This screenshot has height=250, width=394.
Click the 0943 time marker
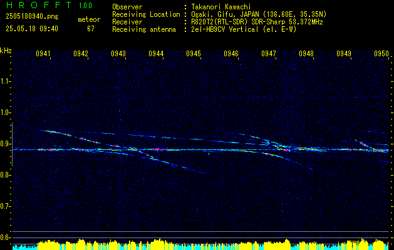pos(118,54)
